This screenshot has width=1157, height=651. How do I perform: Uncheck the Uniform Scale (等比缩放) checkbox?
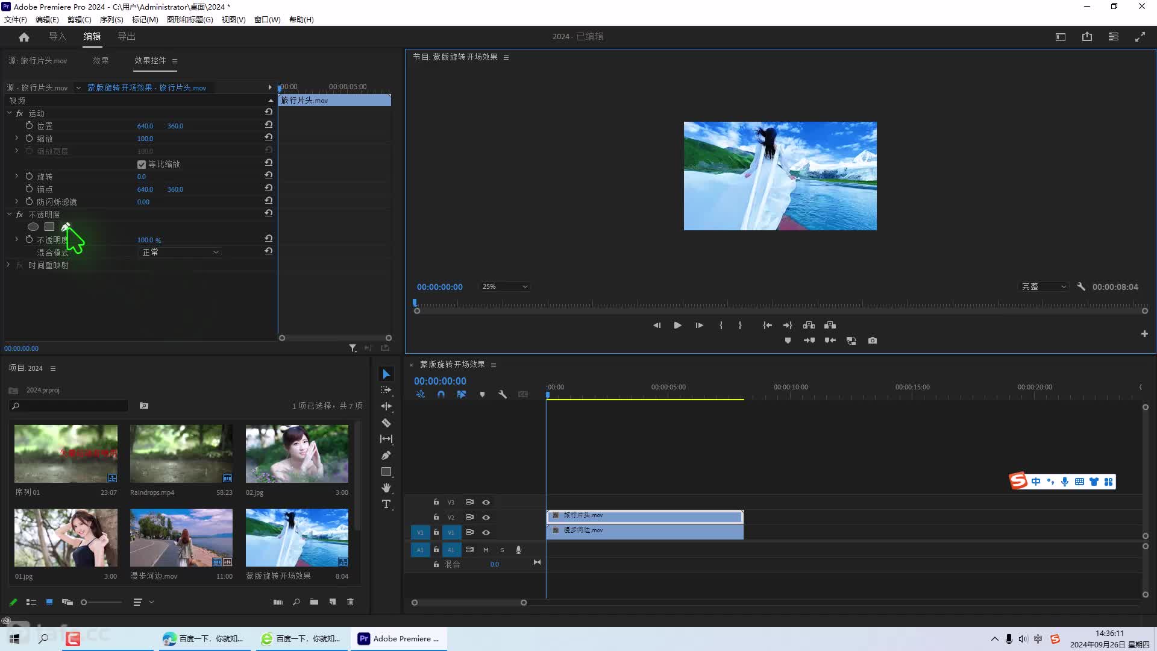coord(142,165)
